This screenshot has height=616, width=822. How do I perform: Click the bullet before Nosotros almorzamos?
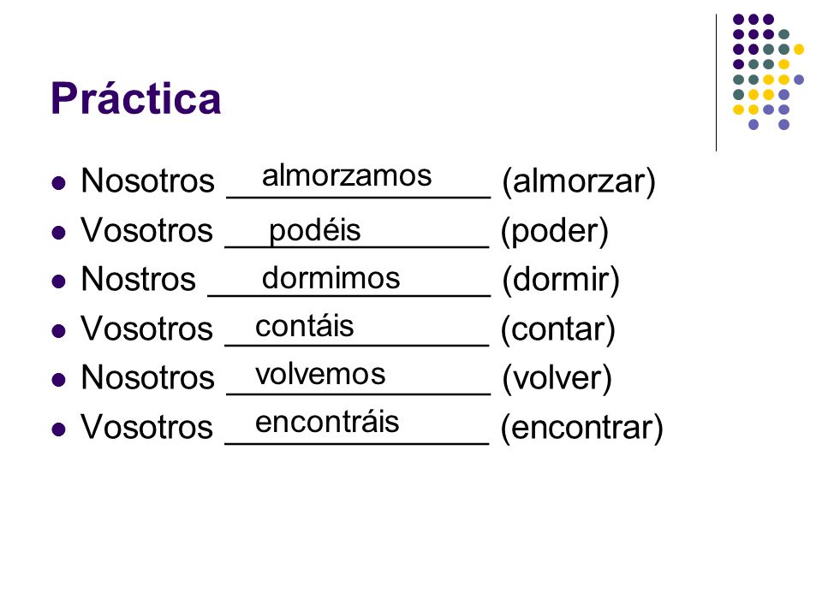pyautogui.click(x=59, y=183)
